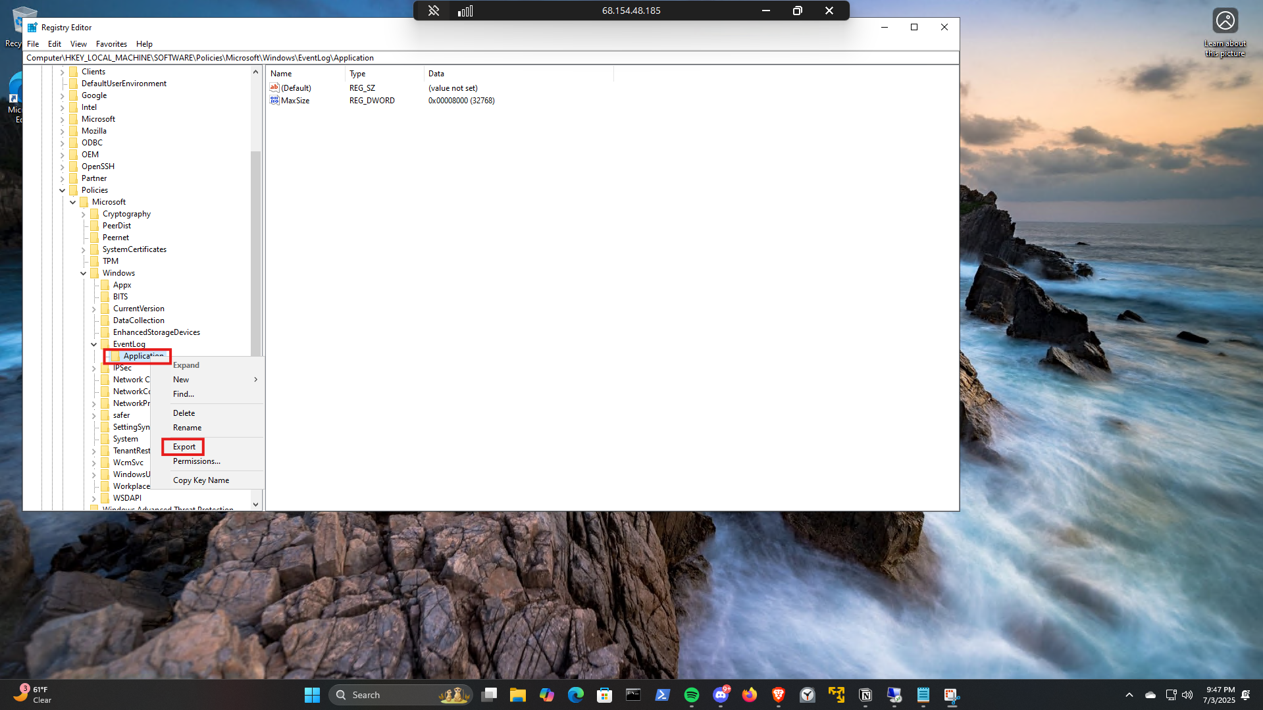The height and width of the screenshot is (710, 1263).
Task: Sort values by Type column header
Action: [357, 74]
